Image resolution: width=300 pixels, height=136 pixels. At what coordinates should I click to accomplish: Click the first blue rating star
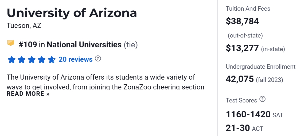click(11, 60)
